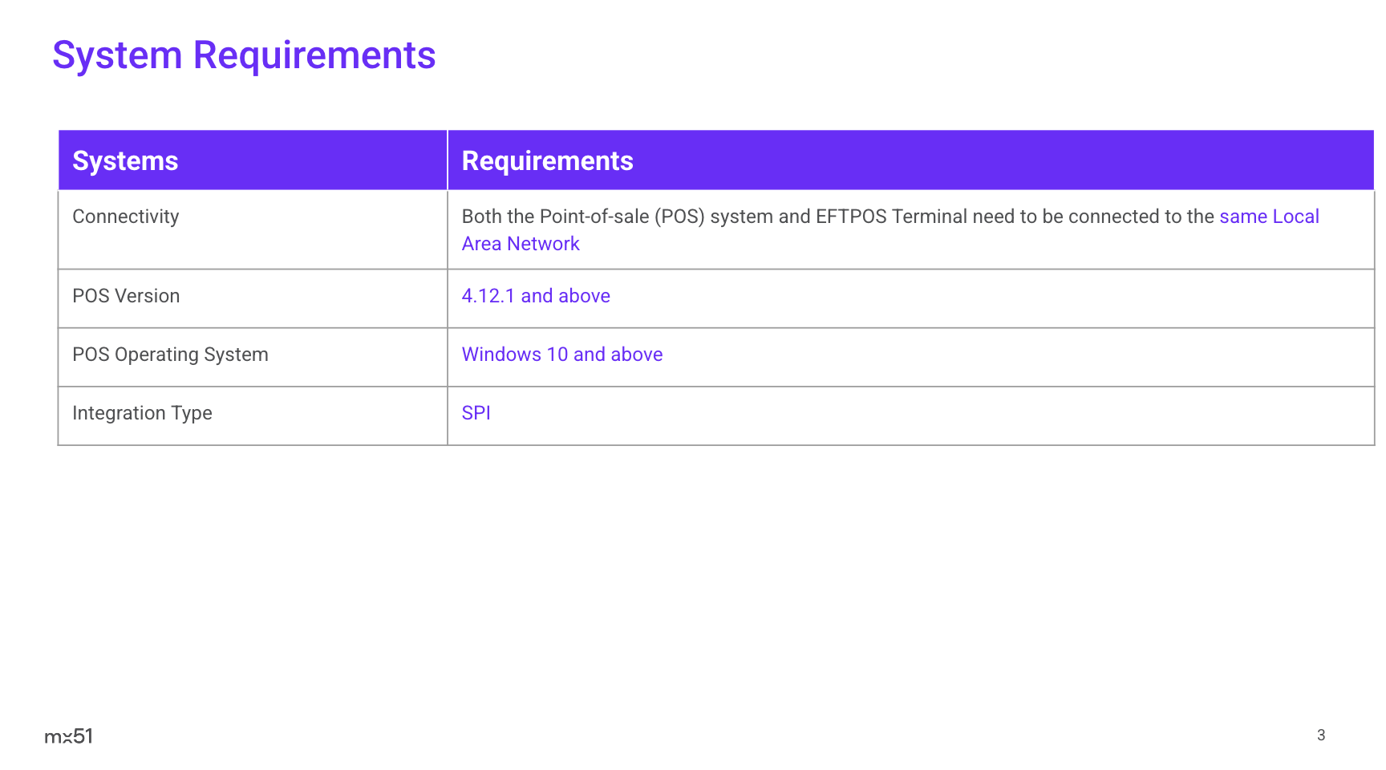
Task: Click the mx51 logo in footer
Action: point(68,736)
